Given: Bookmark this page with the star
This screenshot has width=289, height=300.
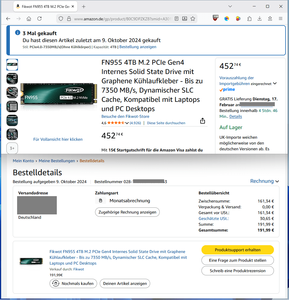Looking at the screenshot, I should (x=193, y=19).
